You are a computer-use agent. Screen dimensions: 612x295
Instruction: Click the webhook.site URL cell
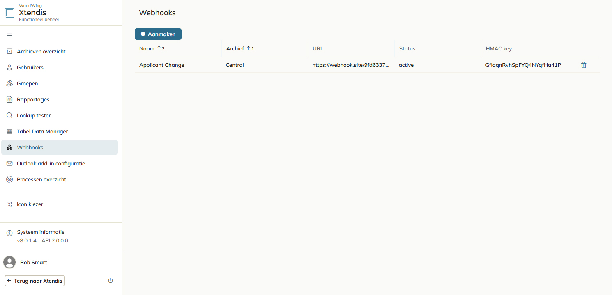tap(351, 65)
